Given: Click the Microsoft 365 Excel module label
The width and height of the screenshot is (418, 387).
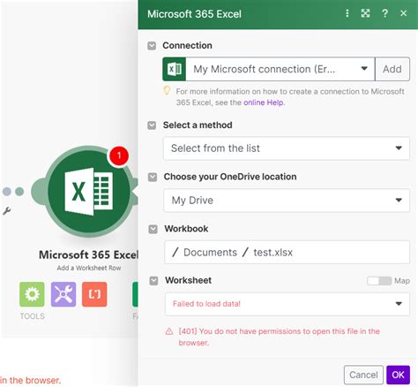Looking at the screenshot, I should [88, 254].
